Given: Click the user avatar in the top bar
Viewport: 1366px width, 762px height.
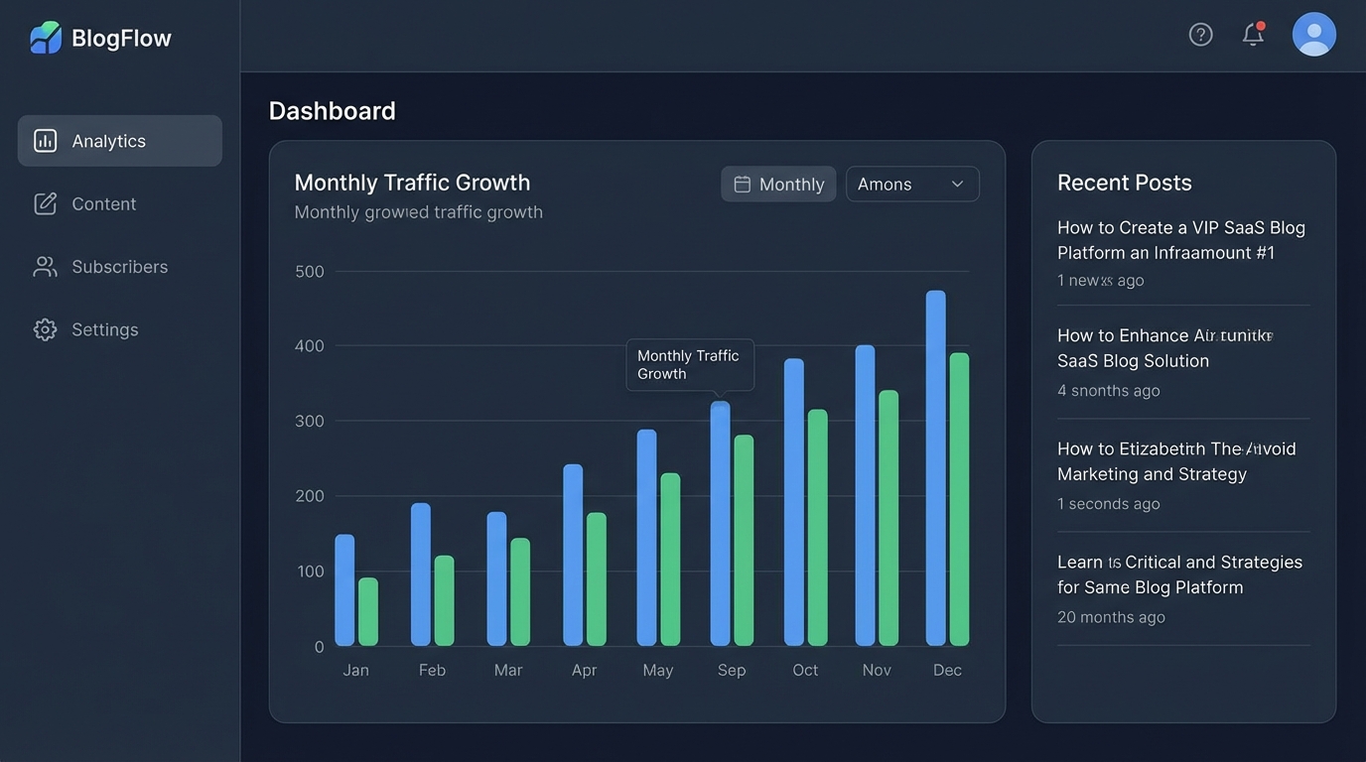Looking at the screenshot, I should [1313, 33].
